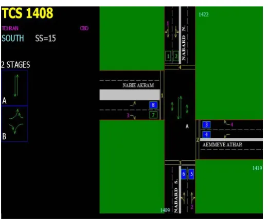Select stage B turning diagram thumbnail
Viewport: 268px width, 219px height.
pyautogui.click(x=14, y=124)
